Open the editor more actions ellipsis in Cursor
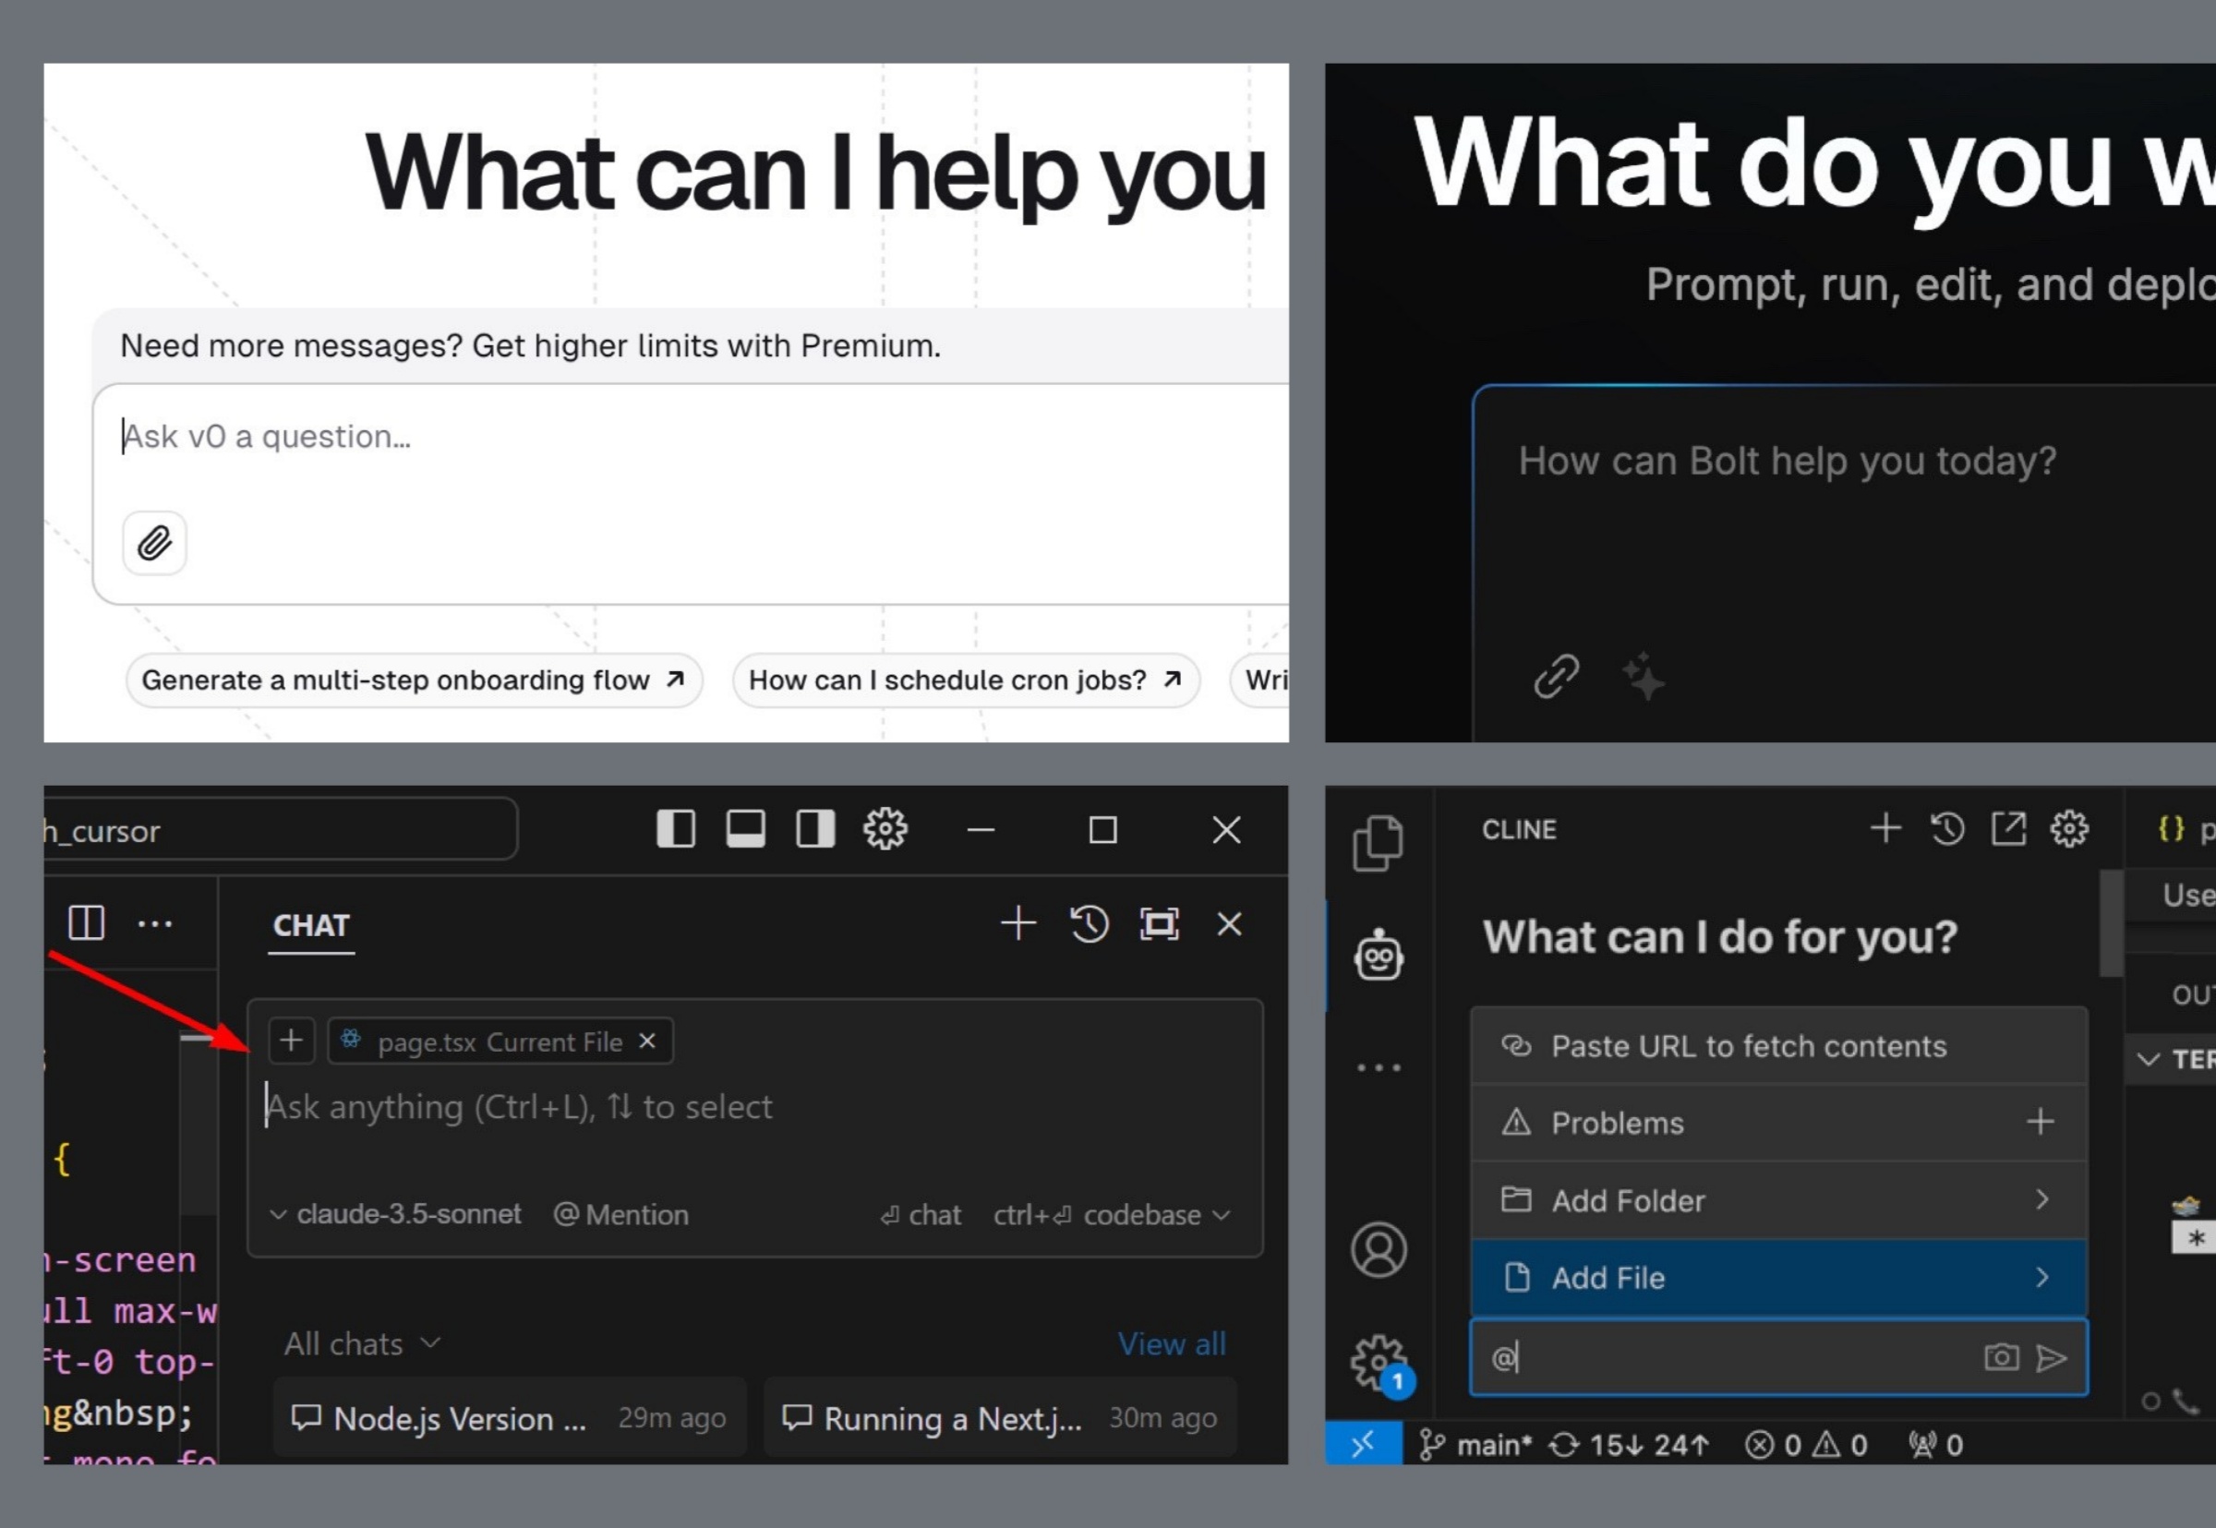This screenshot has width=2216, height=1528. pos(155,925)
